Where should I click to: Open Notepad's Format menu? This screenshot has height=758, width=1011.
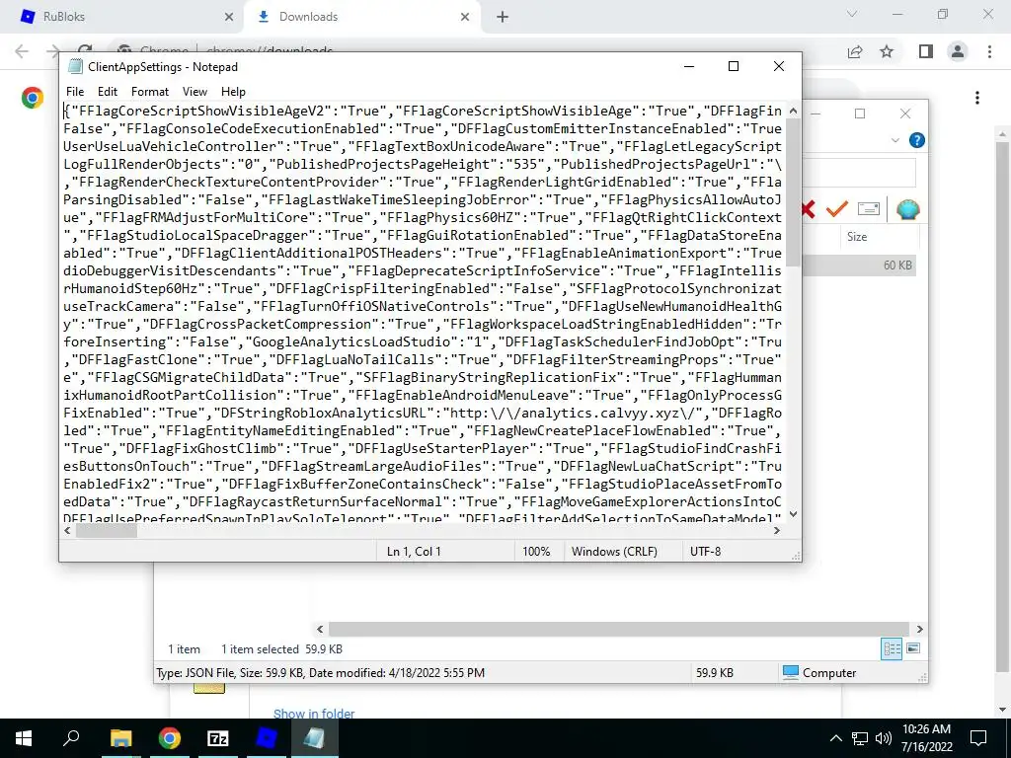click(x=150, y=92)
